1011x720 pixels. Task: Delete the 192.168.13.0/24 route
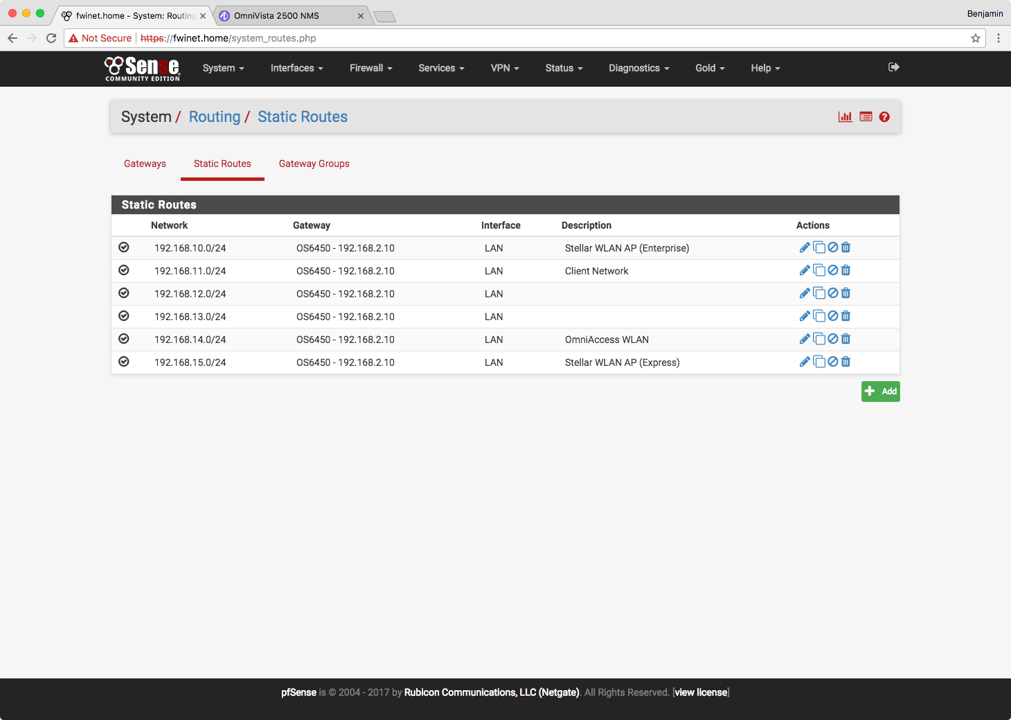pyautogui.click(x=846, y=316)
